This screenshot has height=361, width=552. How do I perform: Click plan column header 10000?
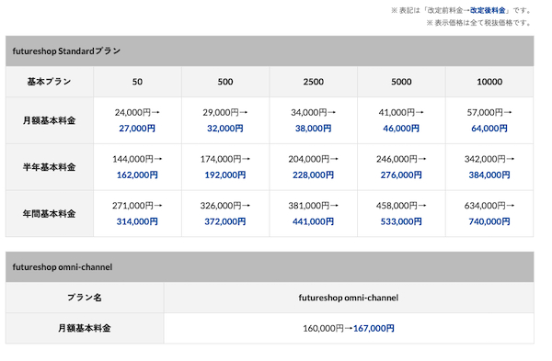[489, 82]
